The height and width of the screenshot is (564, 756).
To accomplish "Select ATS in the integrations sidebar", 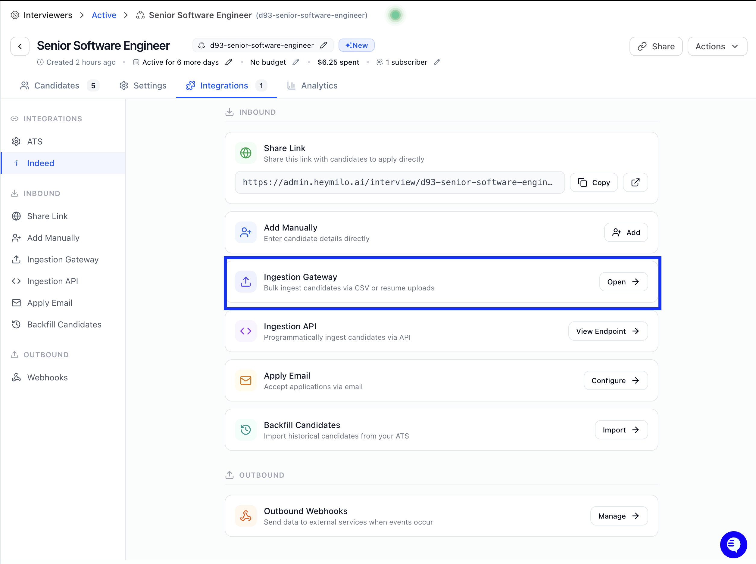I will point(35,142).
